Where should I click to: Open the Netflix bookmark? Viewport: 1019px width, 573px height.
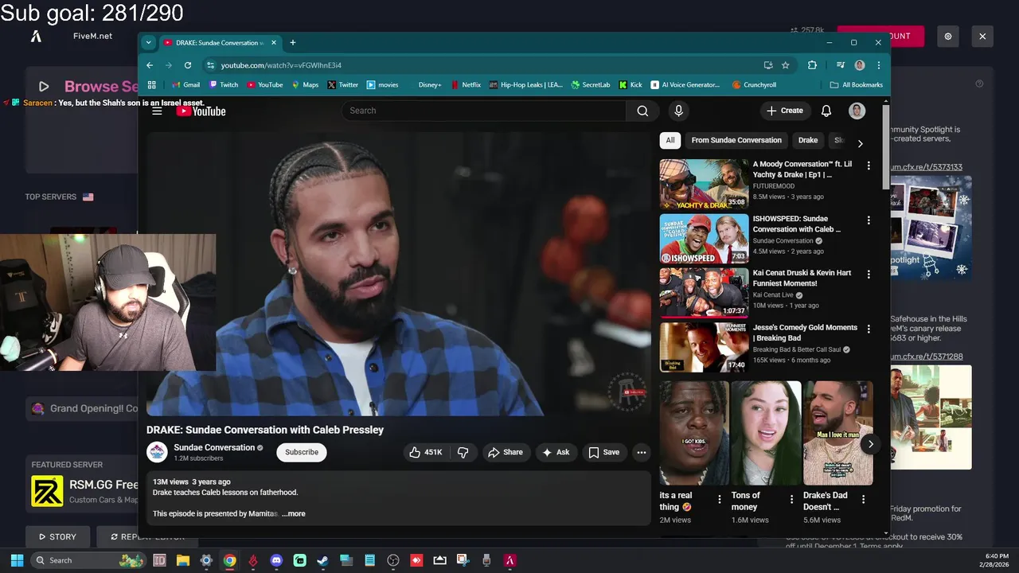(466, 84)
